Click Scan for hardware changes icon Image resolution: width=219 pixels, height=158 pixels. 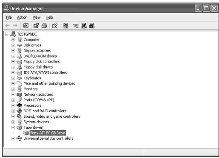(x=65, y=25)
